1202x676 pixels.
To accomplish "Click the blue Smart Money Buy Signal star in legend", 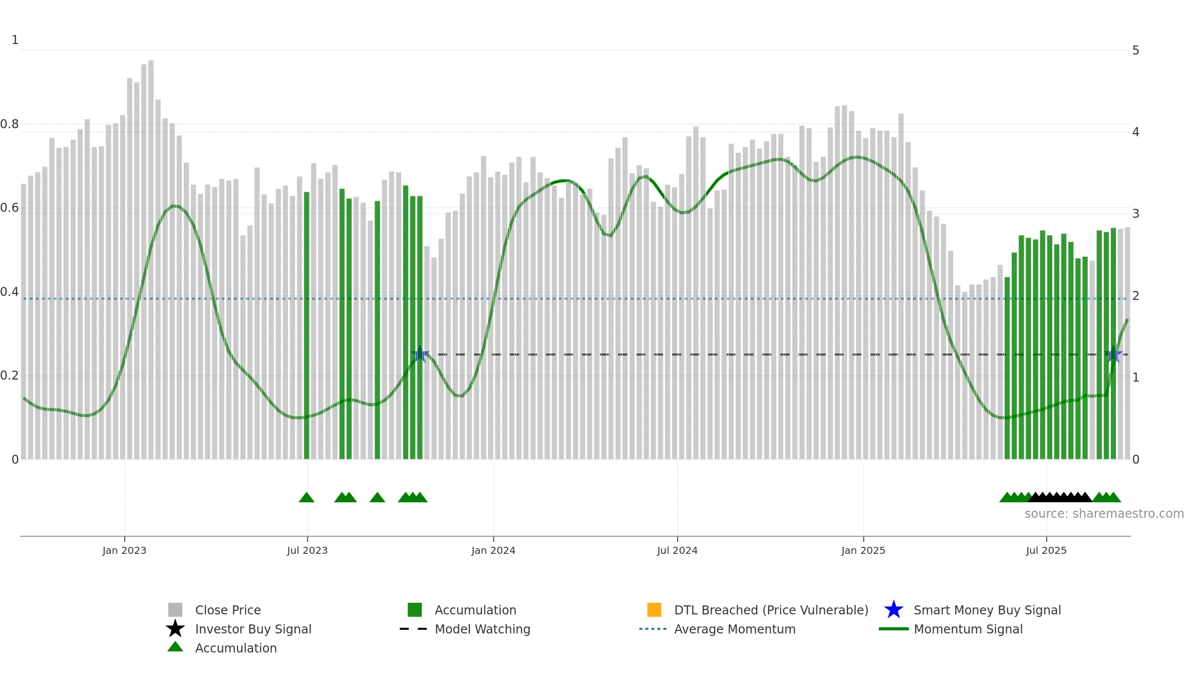I will tap(893, 610).
